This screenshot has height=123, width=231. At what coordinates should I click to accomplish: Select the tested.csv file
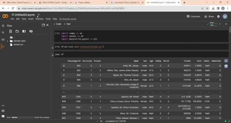pos(18,44)
